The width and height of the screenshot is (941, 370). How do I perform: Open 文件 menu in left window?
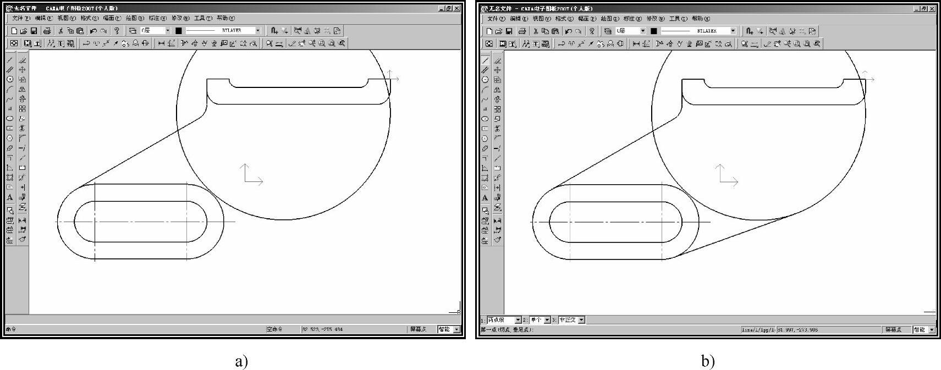21,18
